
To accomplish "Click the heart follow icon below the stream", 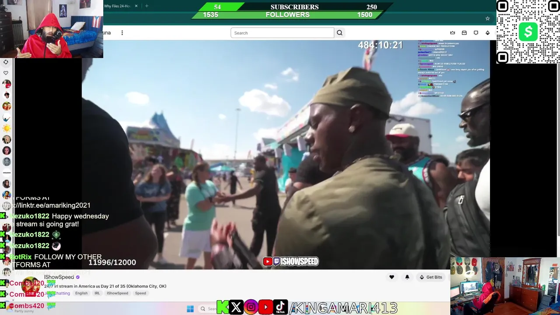I will point(392,277).
